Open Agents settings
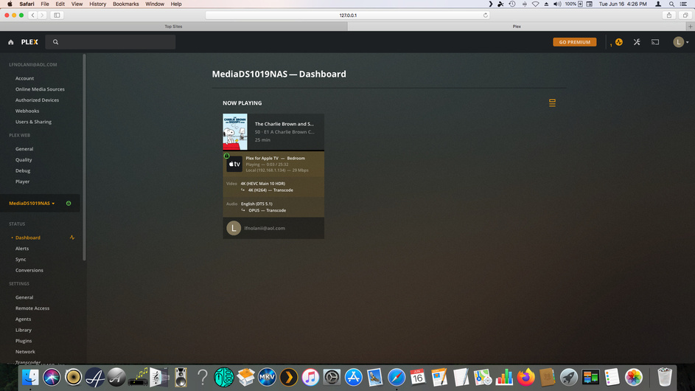 click(23, 319)
